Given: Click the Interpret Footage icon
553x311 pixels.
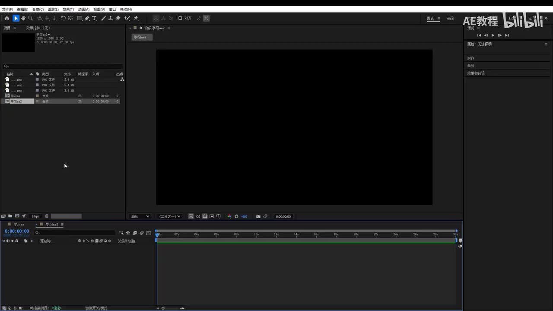Looking at the screenshot, I should [x=3, y=216].
